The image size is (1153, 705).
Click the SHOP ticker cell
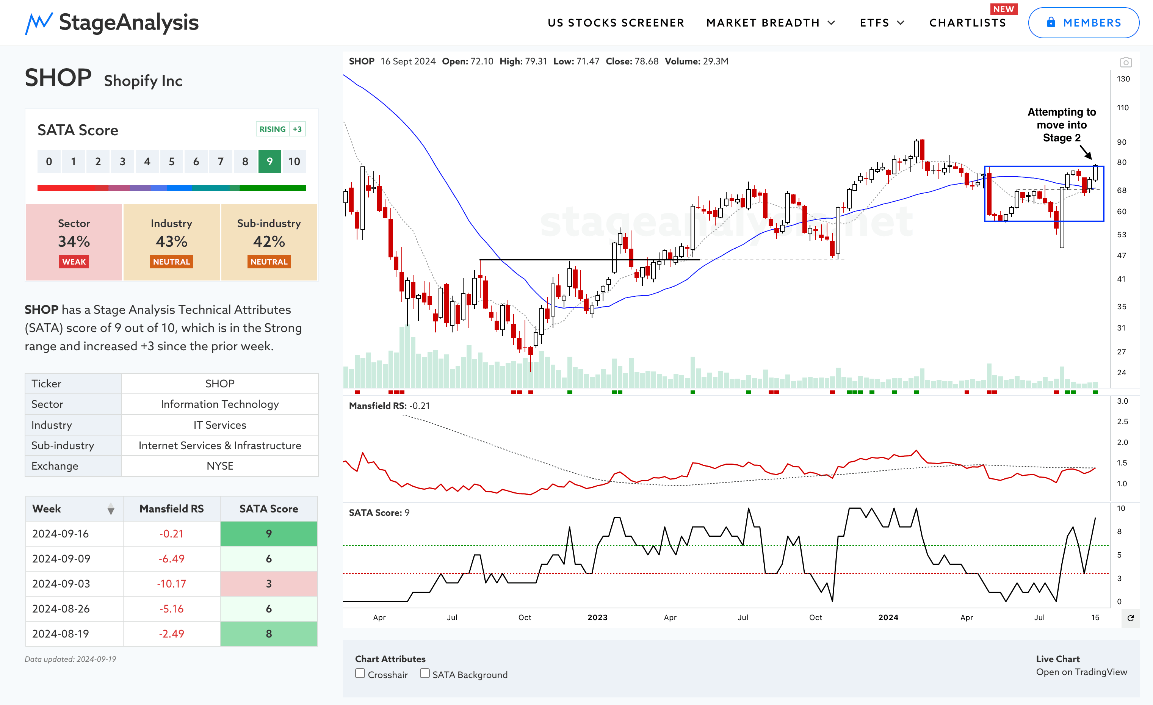tap(220, 384)
